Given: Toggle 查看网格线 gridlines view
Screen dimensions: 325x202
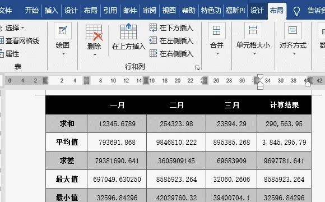Looking at the screenshot, I should point(20,41).
